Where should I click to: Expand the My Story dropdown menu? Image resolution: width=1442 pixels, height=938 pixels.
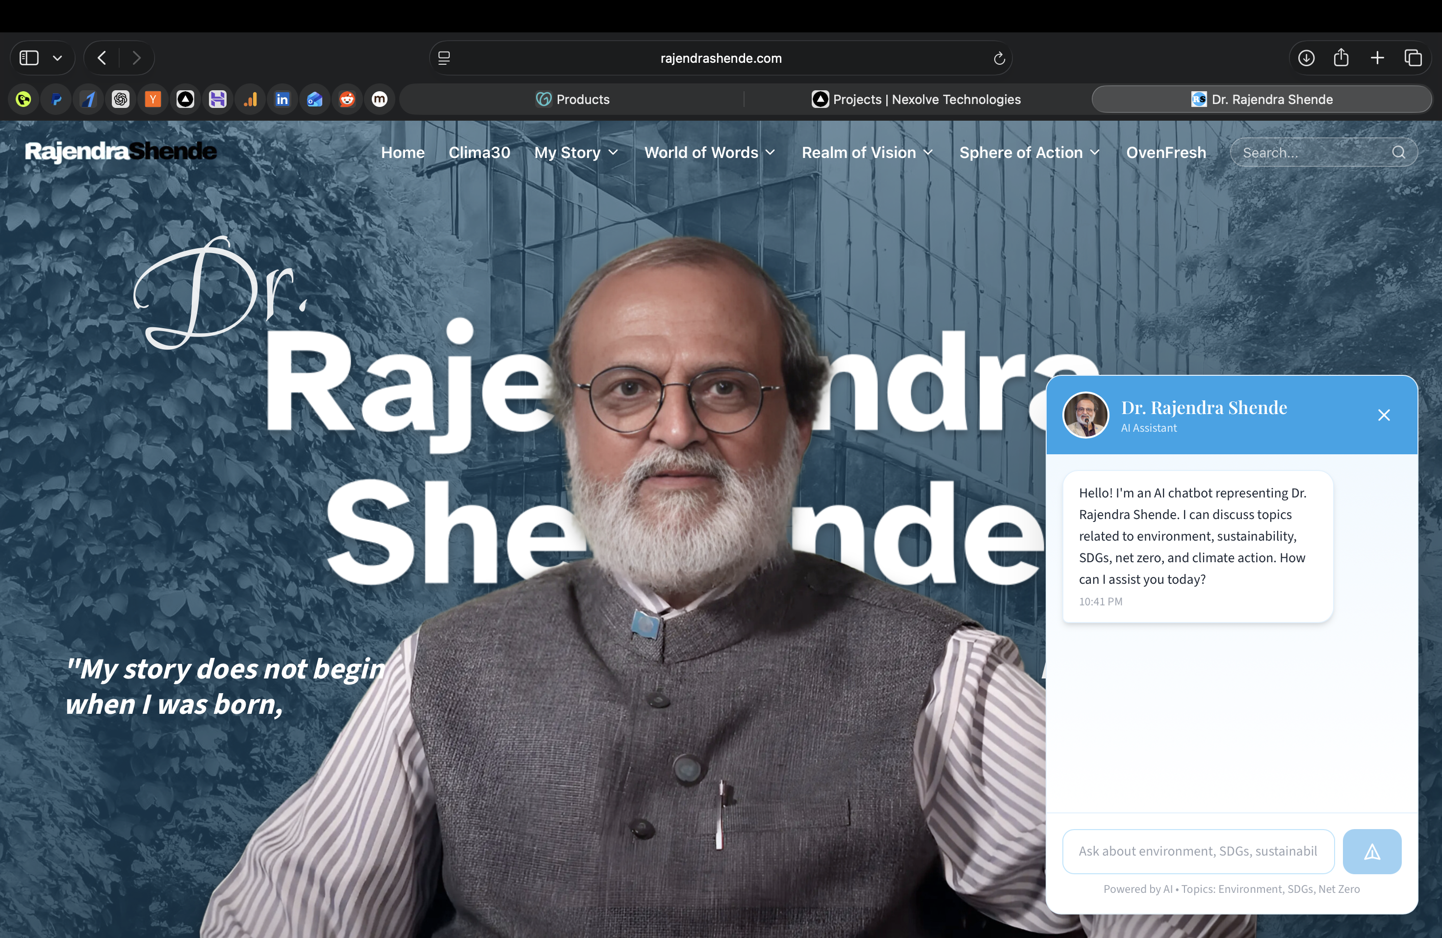point(576,152)
